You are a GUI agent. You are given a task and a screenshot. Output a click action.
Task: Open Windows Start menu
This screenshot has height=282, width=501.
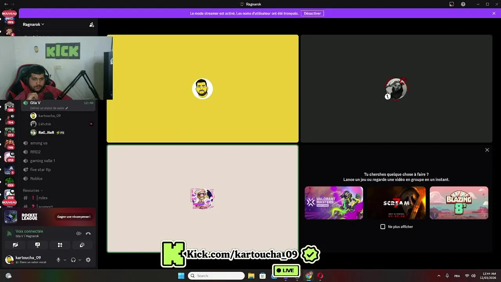[181, 276]
